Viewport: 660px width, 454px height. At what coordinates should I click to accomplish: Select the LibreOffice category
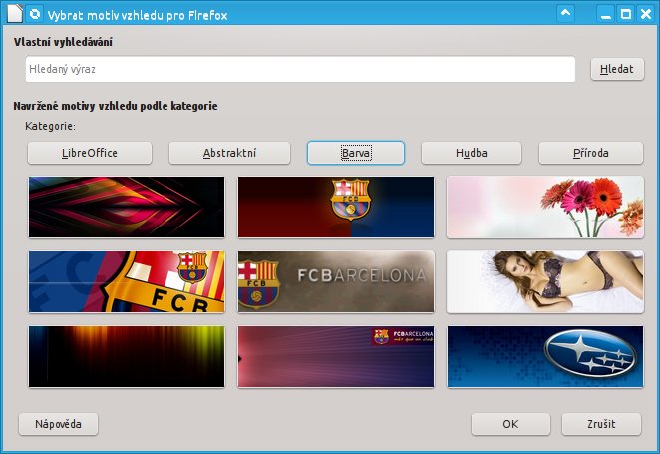(90, 153)
